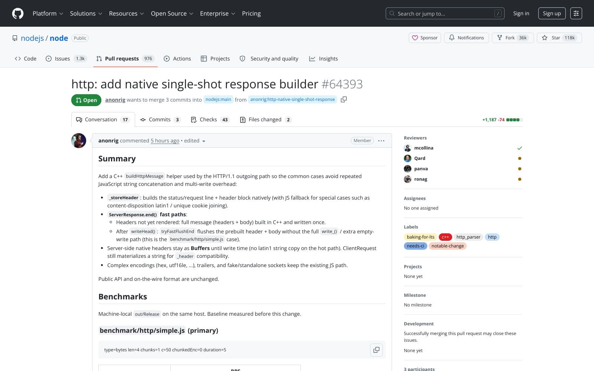Viewport: 594px width, 371px height.
Task: Select the Conversation tab
Action: [x=103, y=119]
